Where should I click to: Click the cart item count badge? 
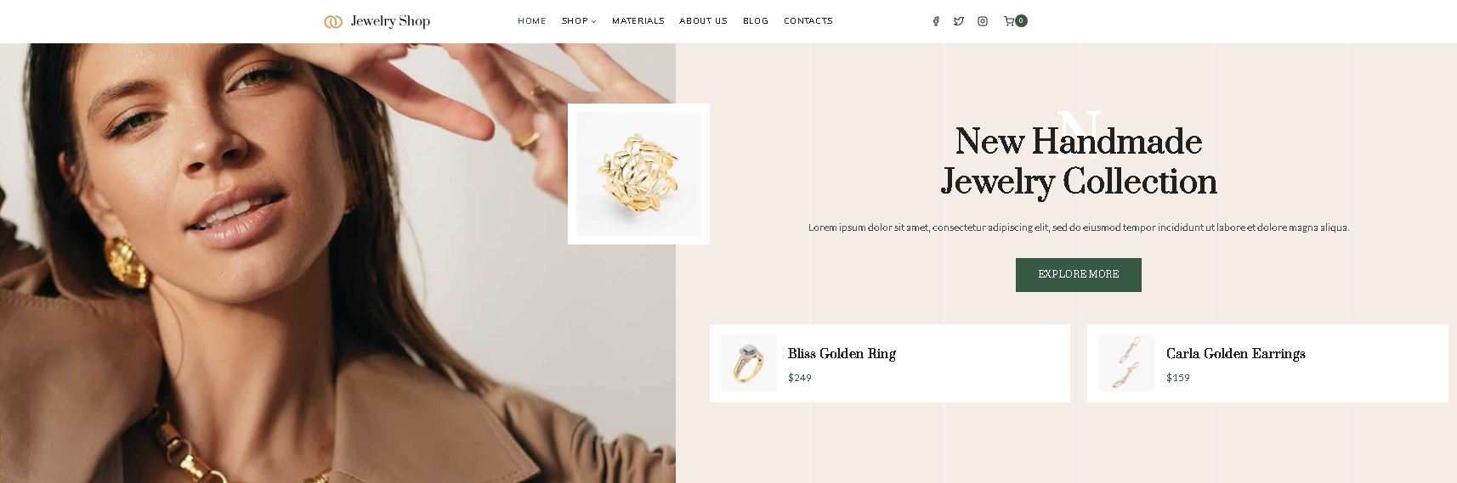tap(1021, 20)
